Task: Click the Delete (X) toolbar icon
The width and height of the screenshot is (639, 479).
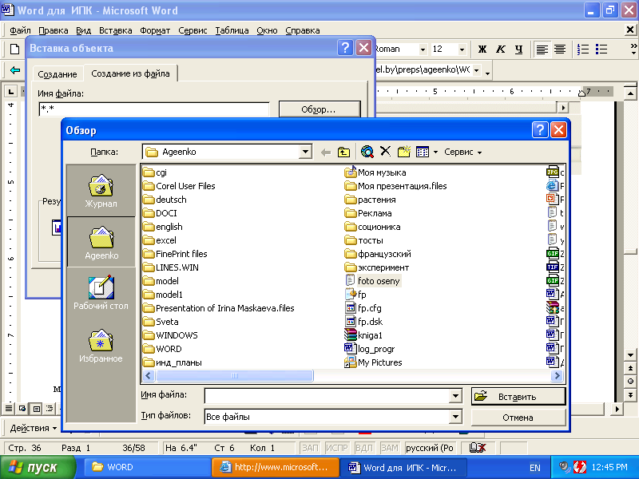Action: [385, 152]
